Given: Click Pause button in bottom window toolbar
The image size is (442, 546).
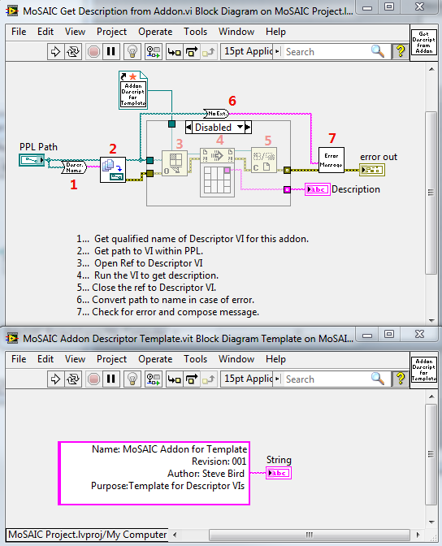Looking at the screenshot, I should click(110, 379).
